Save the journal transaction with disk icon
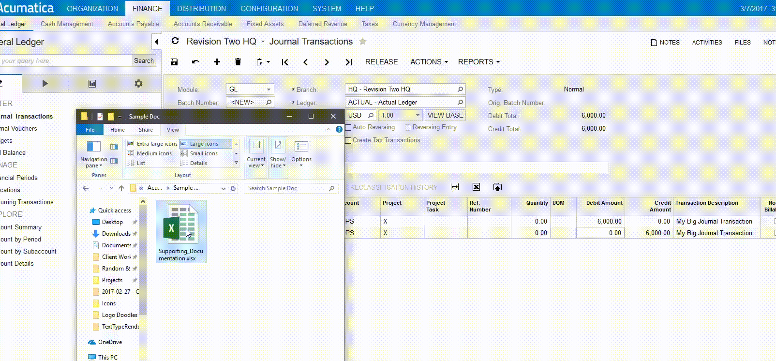Image resolution: width=776 pixels, height=361 pixels. point(174,62)
